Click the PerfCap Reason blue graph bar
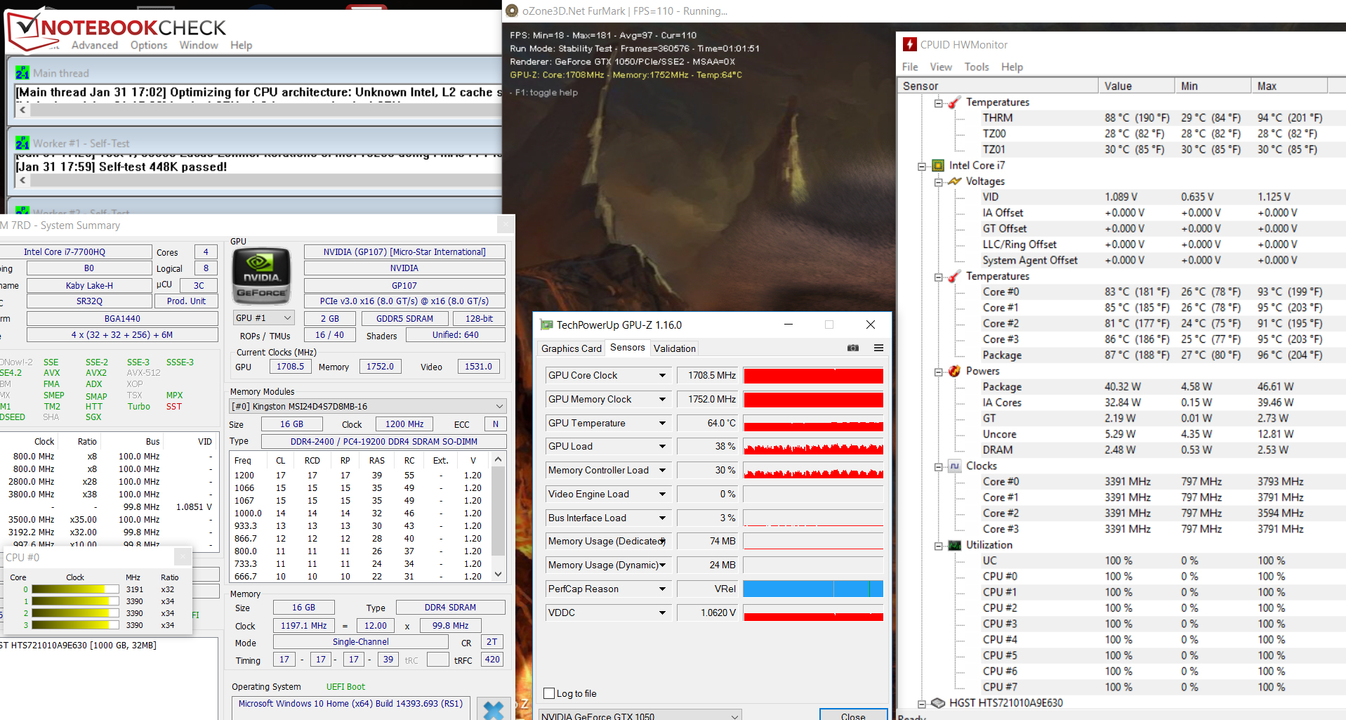Viewport: 1346px width, 720px height. coord(813,589)
